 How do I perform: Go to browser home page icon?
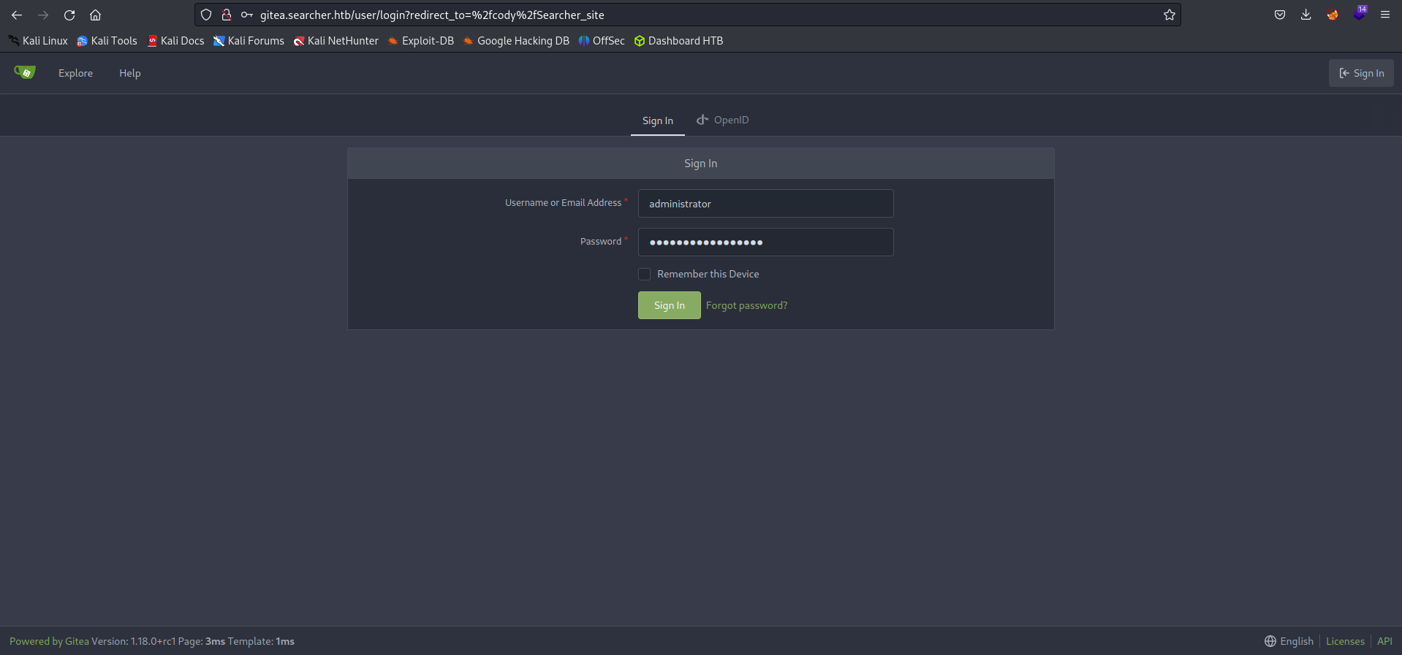tap(95, 15)
